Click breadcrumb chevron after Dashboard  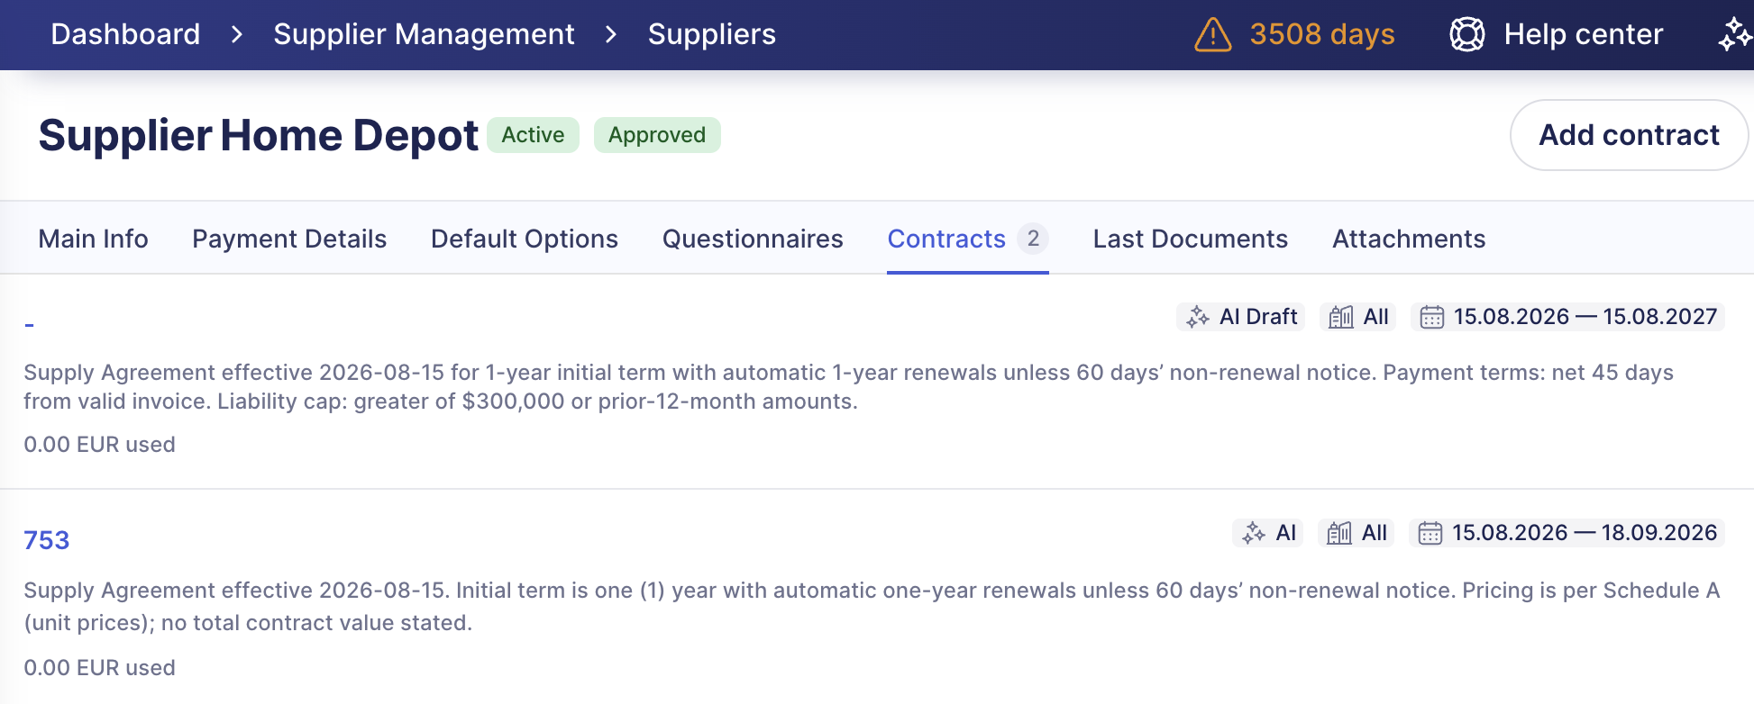(x=237, y=34)
